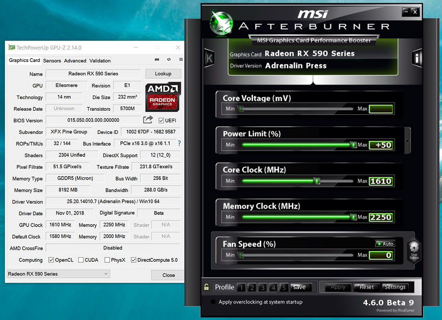Viewport: 442px width, 320px height.
Task: Click the Texture Fillrate 231.8 GTexel/s value
Action: click(156, 167)
